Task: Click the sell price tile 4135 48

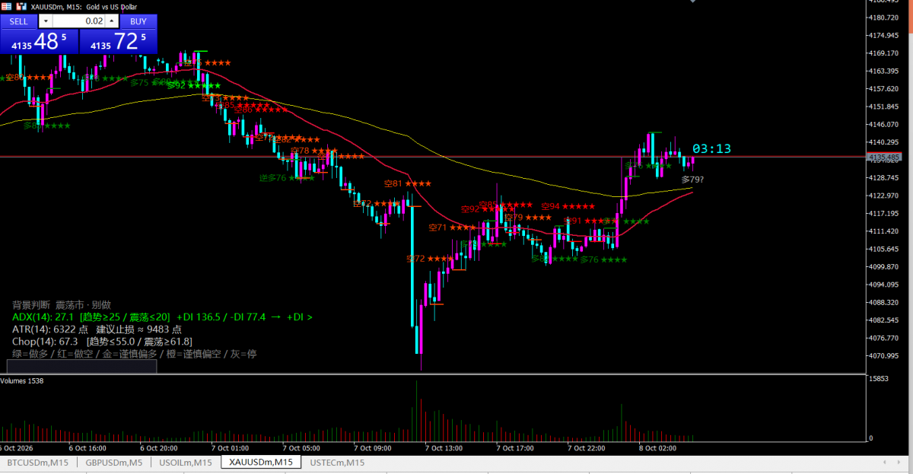Action: click(x=39, y=42)
